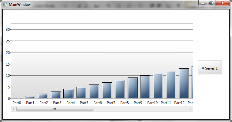Select the Part5 bar in the chart
This screenshot has width=232, height=122.
coord(81,93)
